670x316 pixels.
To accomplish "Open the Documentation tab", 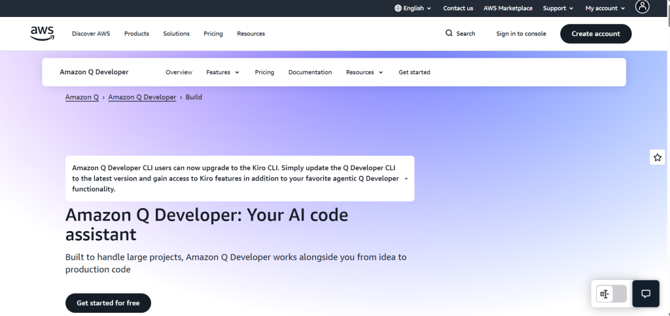I will click(x=310, y=72).
